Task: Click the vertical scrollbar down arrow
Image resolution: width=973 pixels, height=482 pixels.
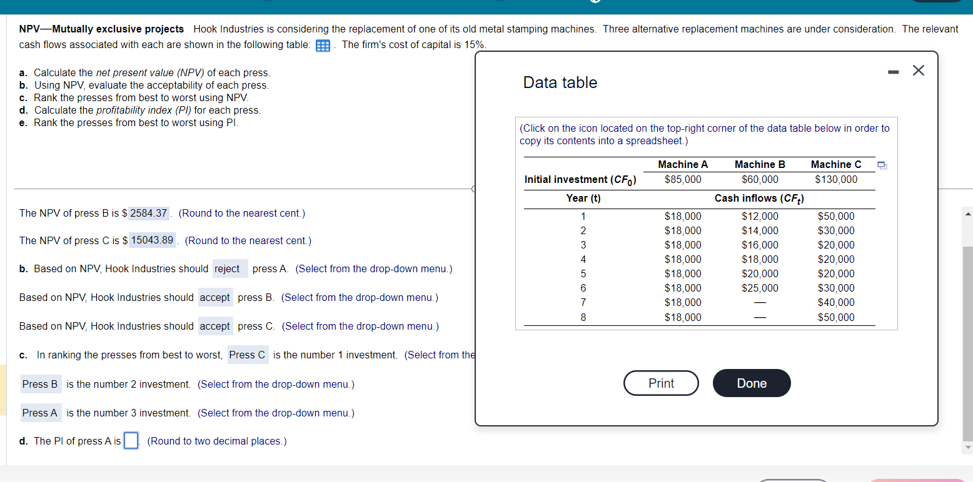Action: point(968,448)
